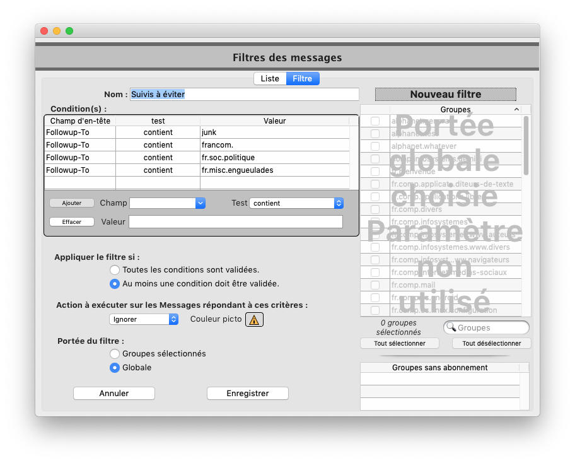Open the Test dropdown showing contient
The image size is (575, 463).
pyautogui.click(x=296, y=203)
